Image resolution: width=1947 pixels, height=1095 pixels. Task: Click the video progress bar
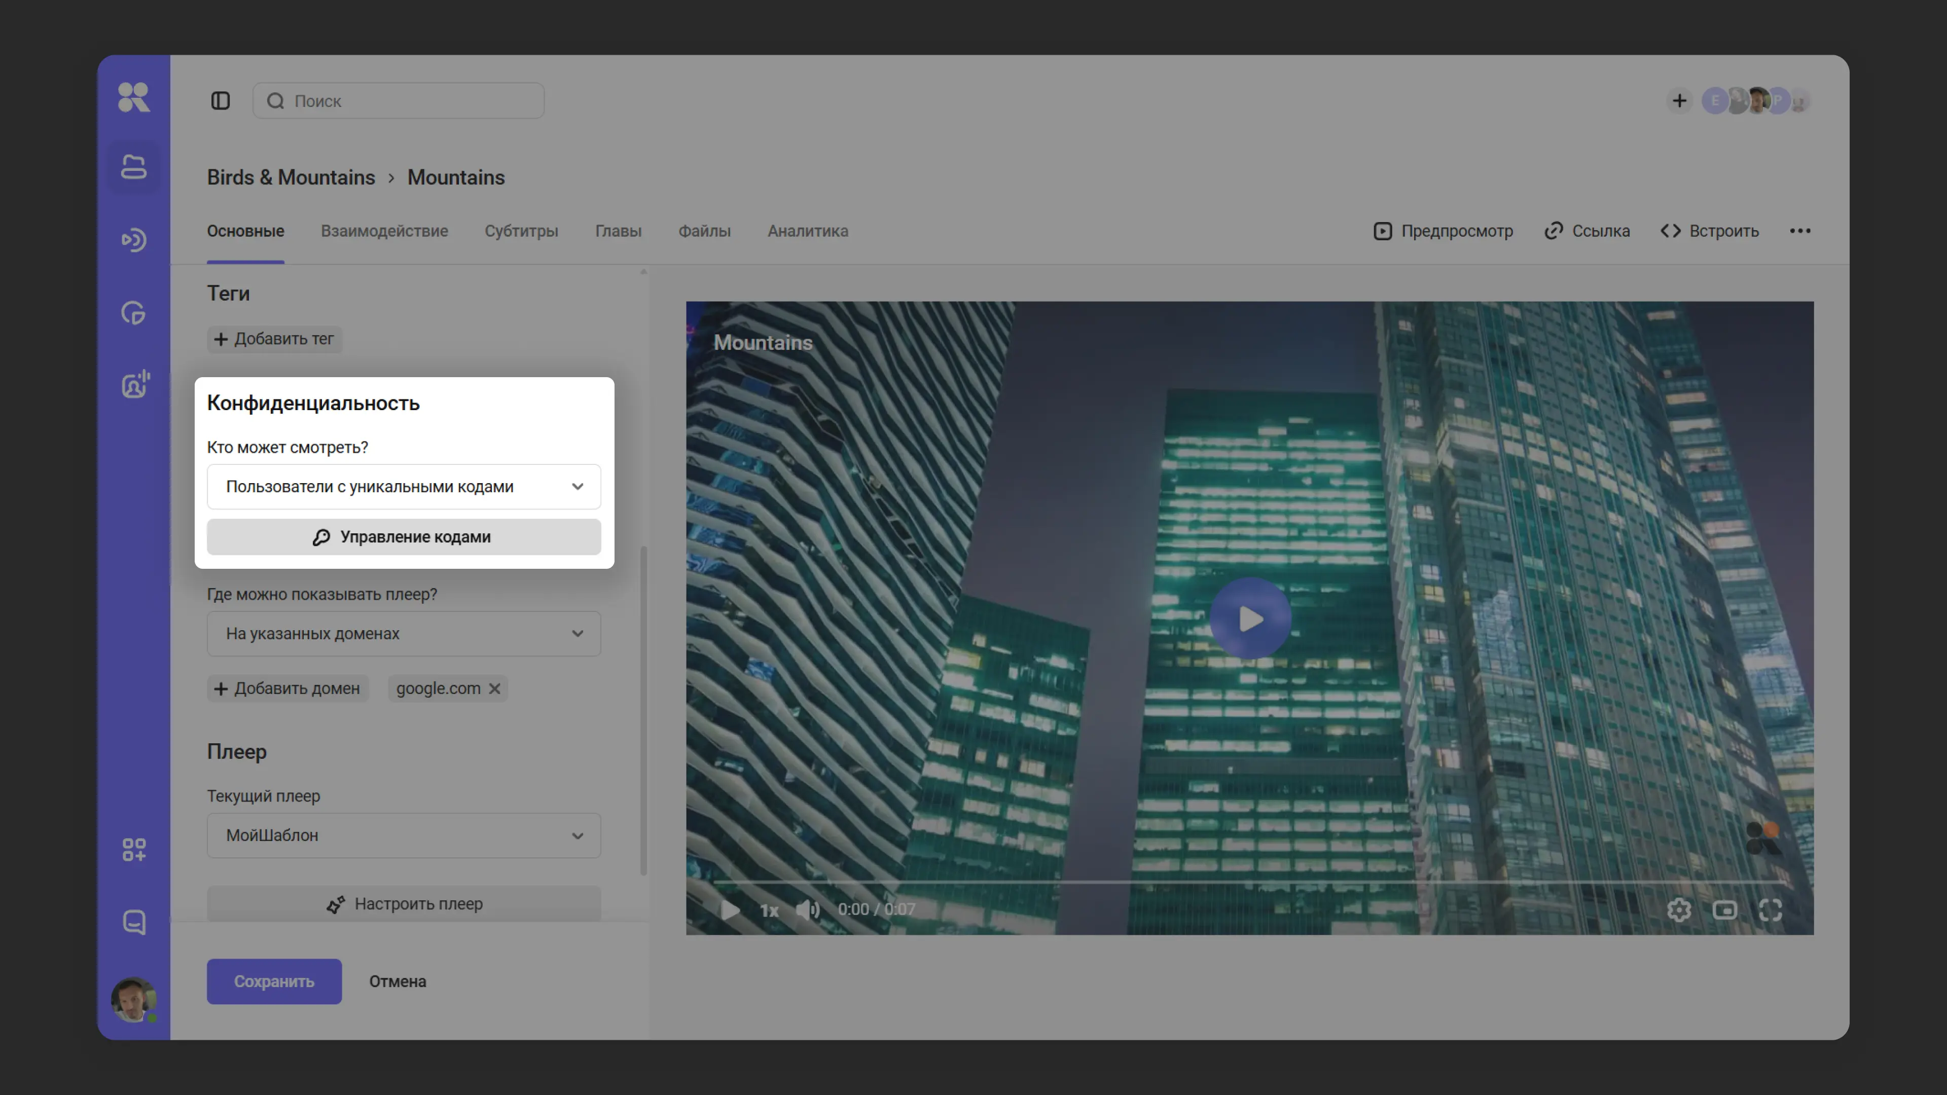tap(1249, 882)
